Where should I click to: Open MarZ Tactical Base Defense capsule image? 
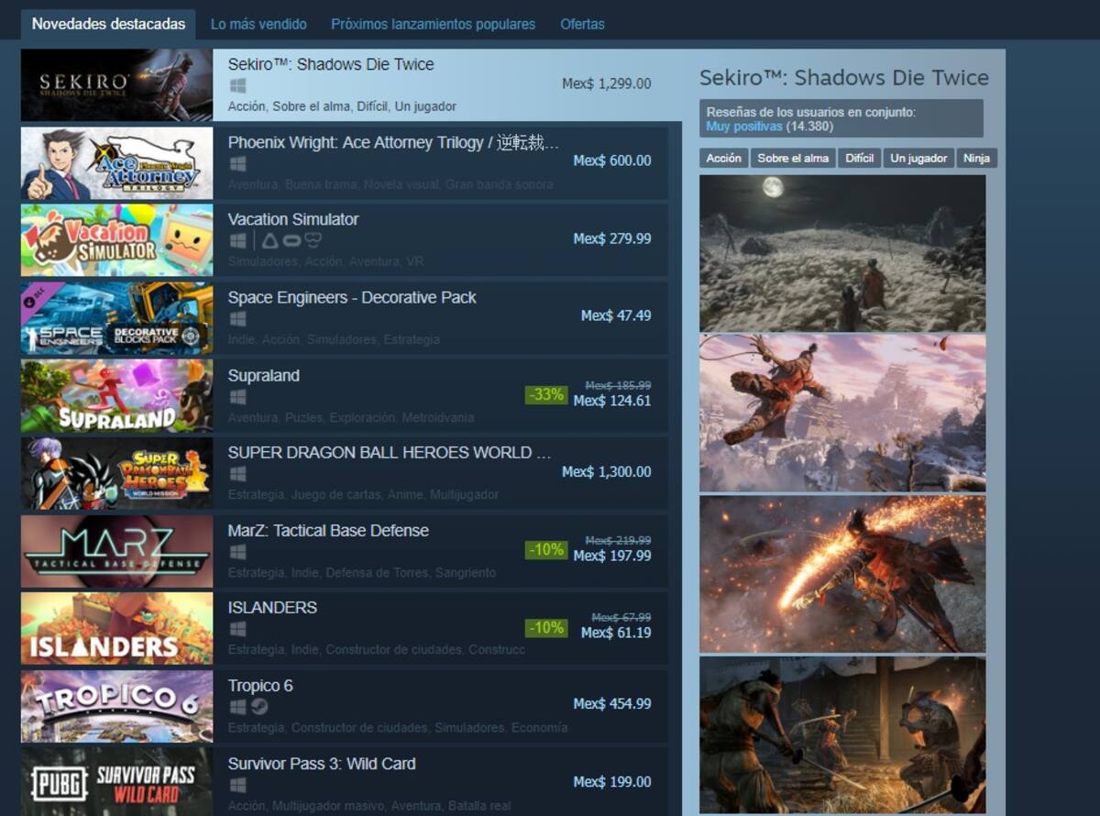[116, 551]
